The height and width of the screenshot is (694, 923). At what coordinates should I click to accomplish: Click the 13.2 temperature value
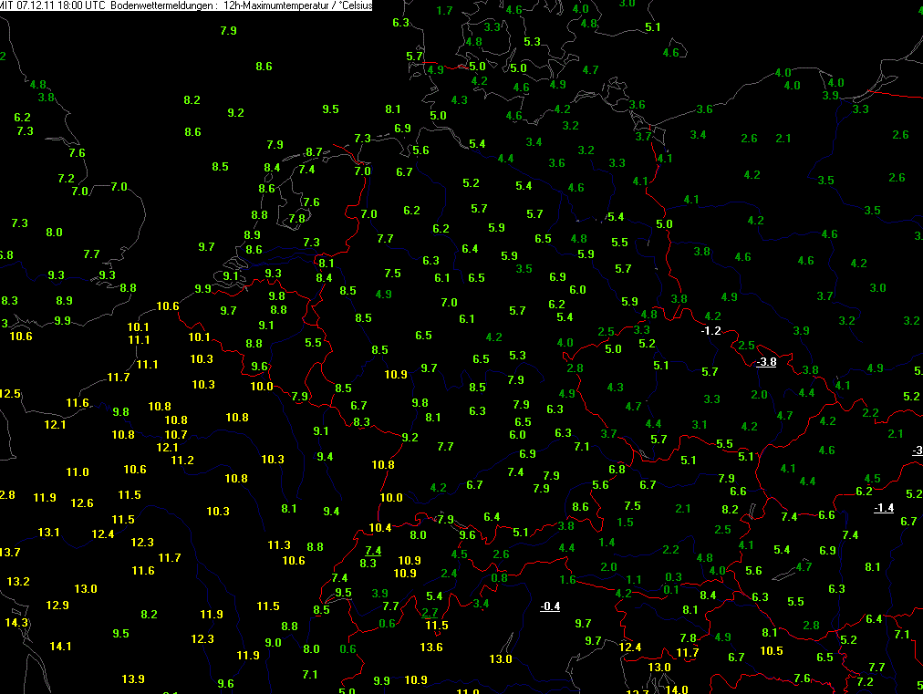18,582
